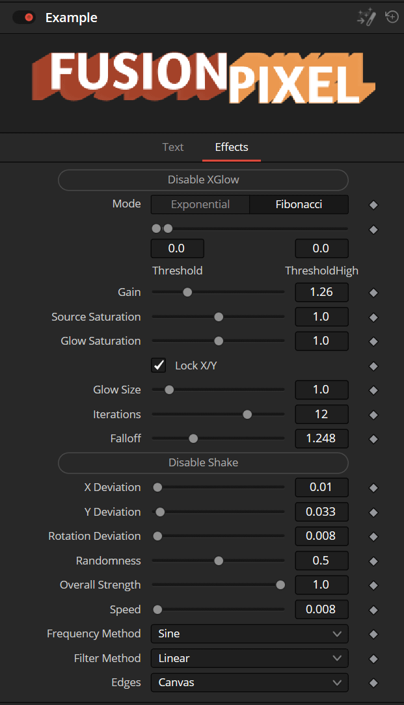Add keyframe for Overall Strength

click(x=373, y=585)
